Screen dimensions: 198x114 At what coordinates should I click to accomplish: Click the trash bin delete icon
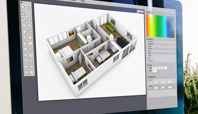tap(32, 72)
